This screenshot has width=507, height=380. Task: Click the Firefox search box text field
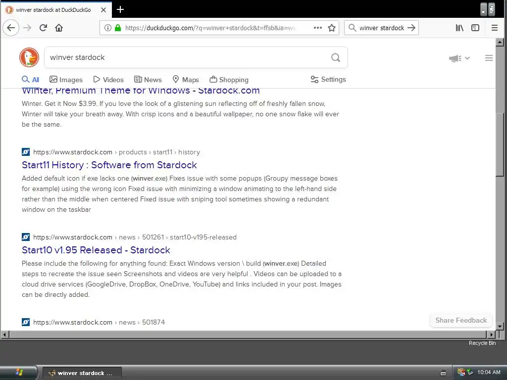[x=382, y=28]
